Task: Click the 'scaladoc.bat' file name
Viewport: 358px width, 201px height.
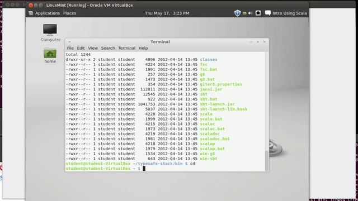Action: click(215, 139)
